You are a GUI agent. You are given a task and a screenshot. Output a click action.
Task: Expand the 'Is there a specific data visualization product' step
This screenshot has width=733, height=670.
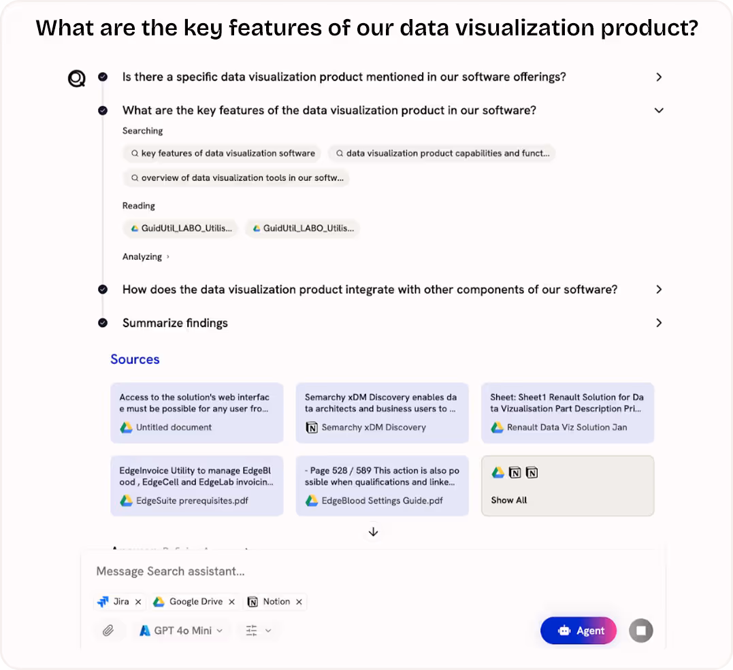[659, 77]
